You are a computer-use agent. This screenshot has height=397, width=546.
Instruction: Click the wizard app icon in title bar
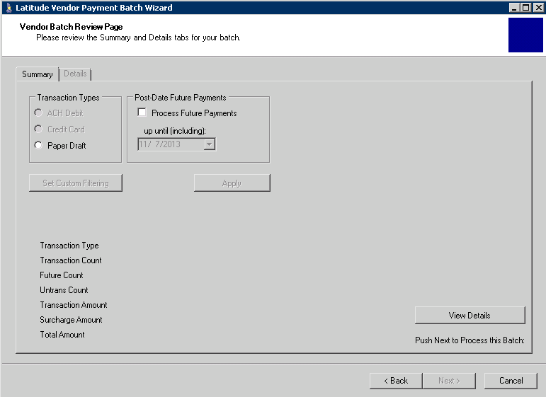(x=9, y=8)
